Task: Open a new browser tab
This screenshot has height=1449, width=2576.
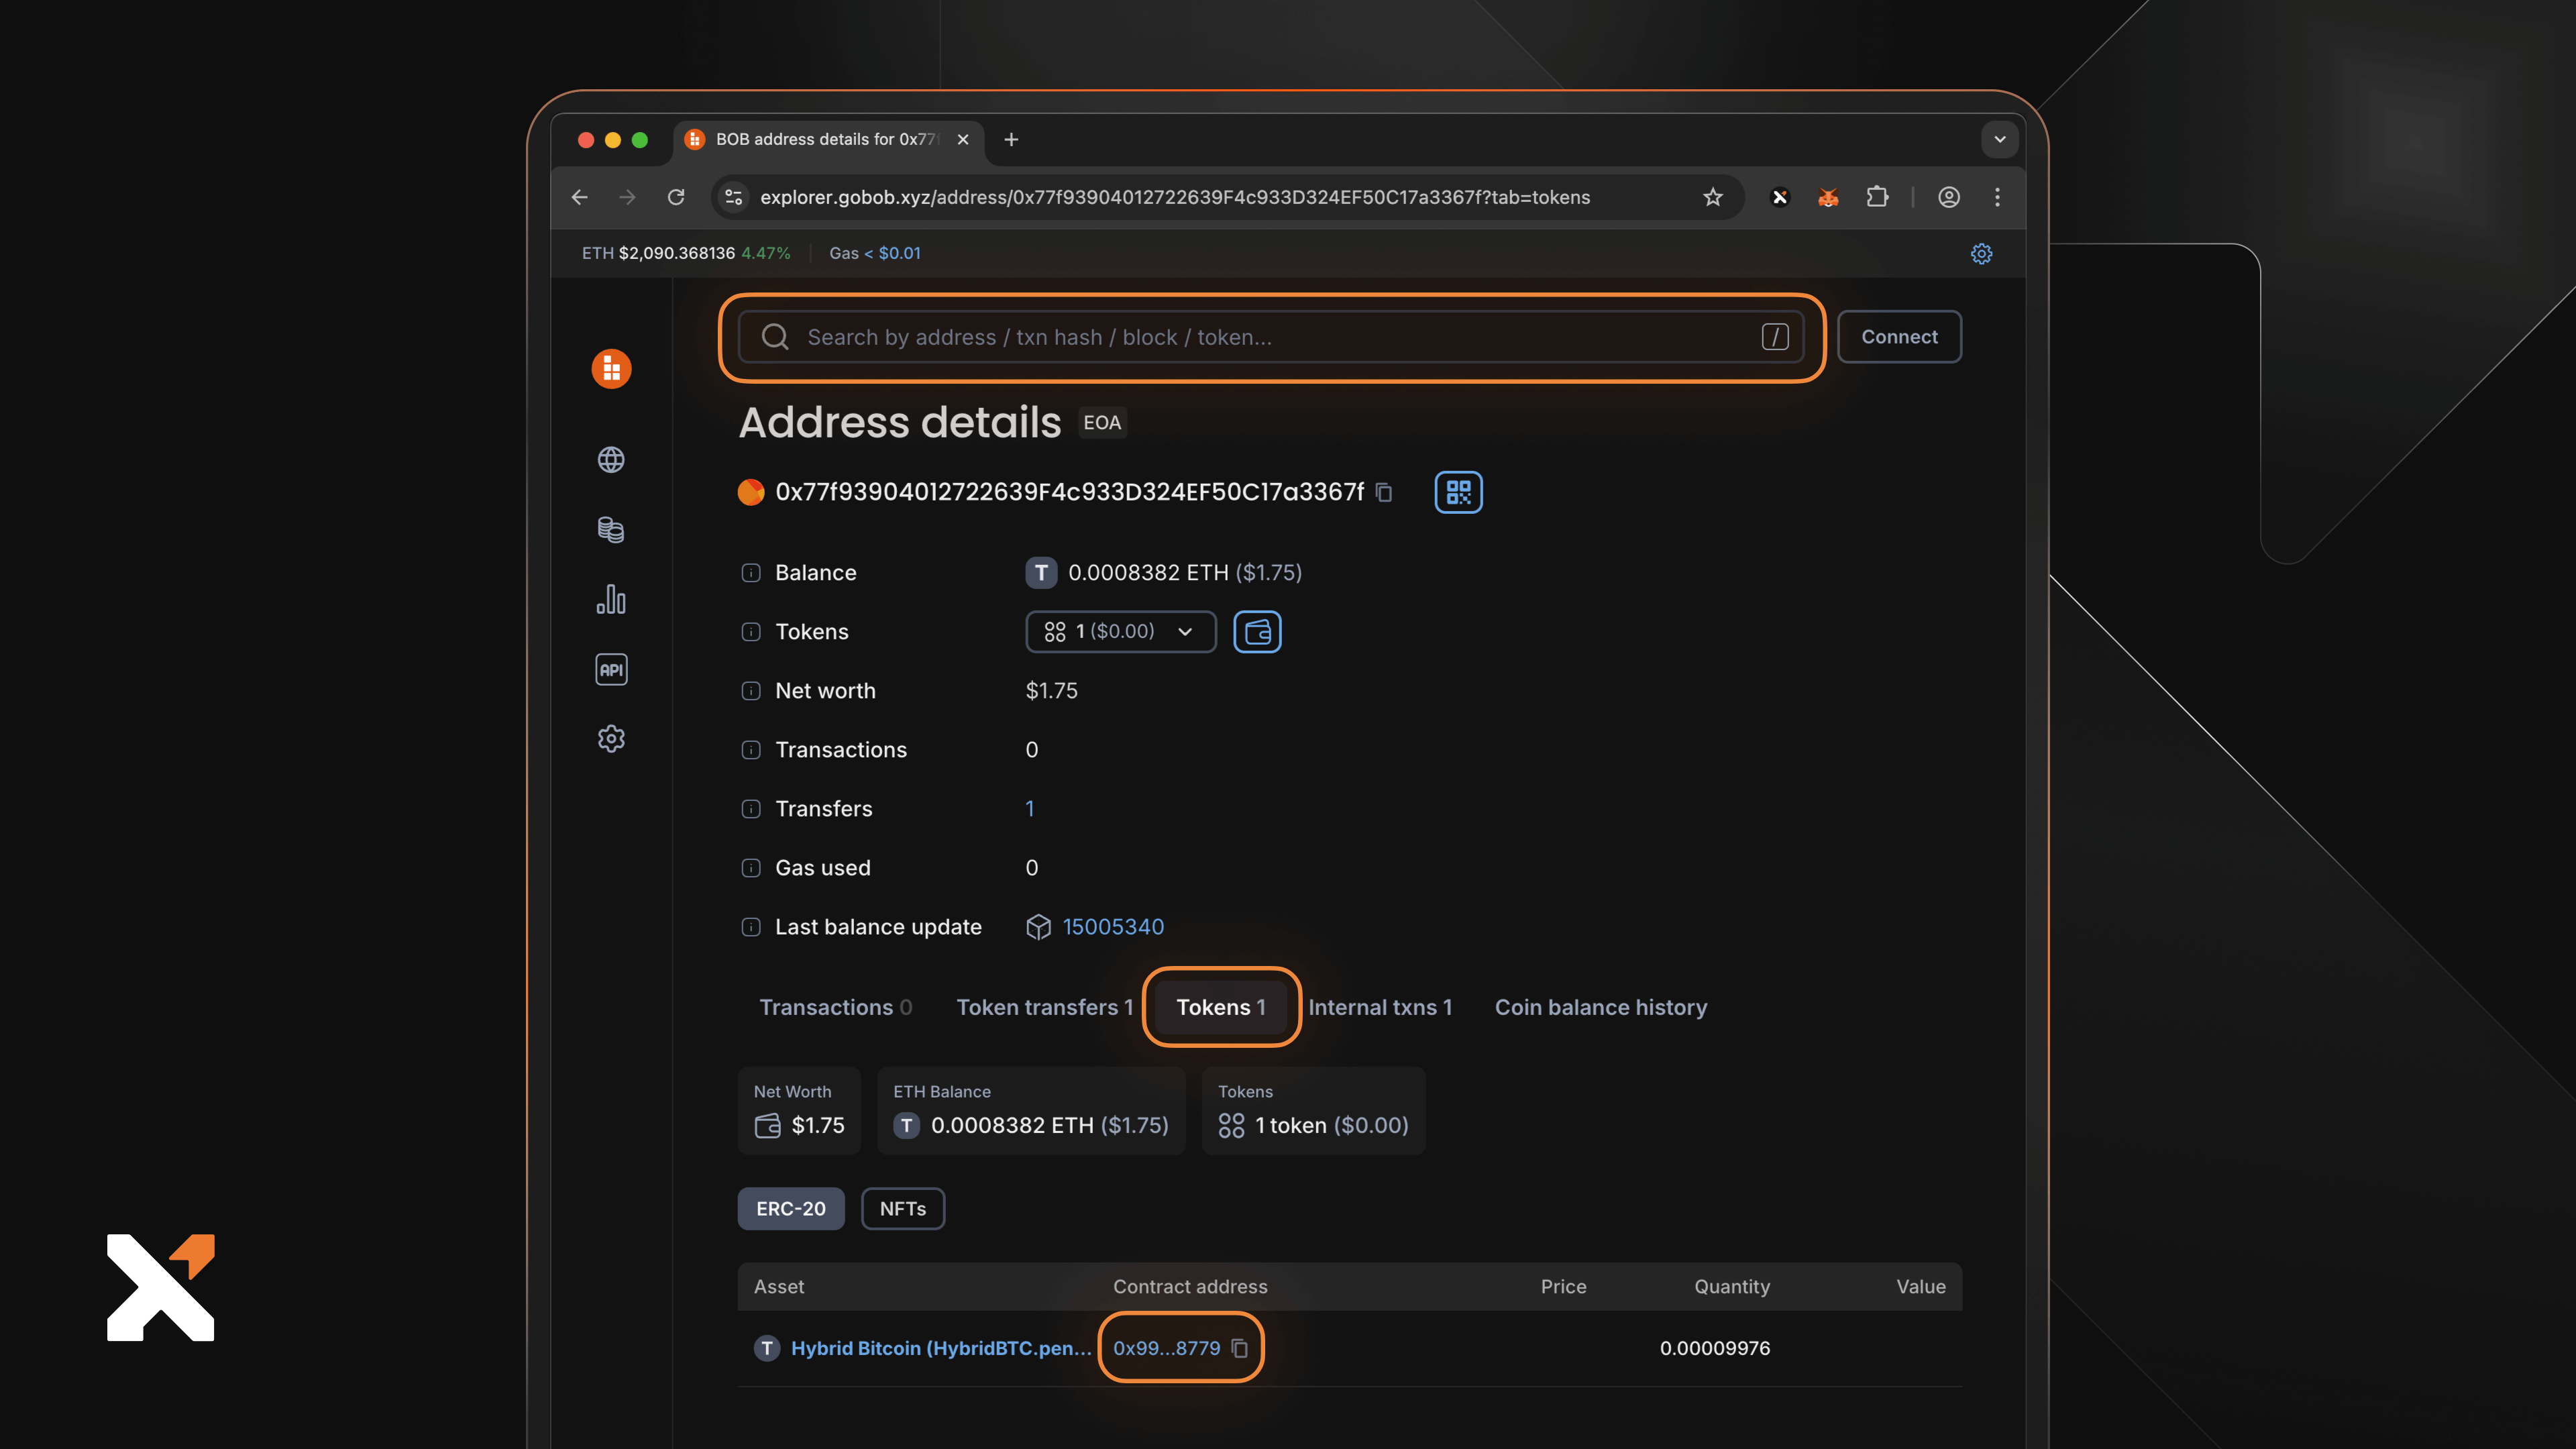Action: (x=1011, y=139)
